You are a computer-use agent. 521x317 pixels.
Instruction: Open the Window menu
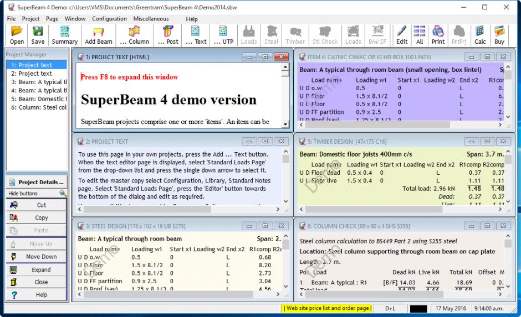coord(75,19)
